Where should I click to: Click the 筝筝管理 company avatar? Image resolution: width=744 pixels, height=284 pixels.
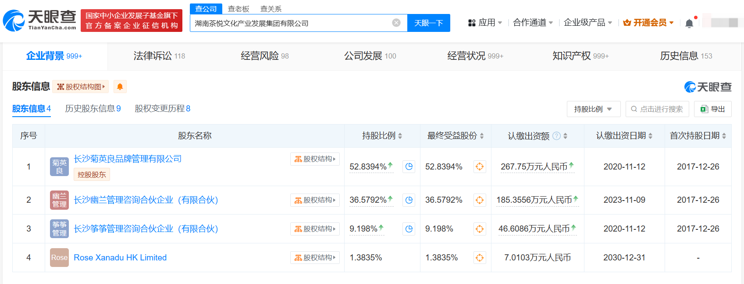click(x=59, y=229)
